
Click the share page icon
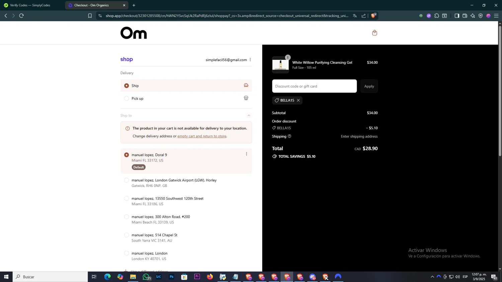[364, 16]
